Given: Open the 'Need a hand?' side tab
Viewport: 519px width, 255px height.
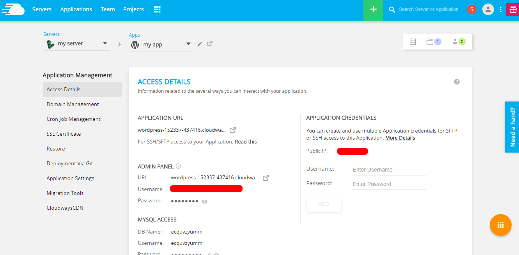Looking at the screenshot, I should tap(512, 127).
